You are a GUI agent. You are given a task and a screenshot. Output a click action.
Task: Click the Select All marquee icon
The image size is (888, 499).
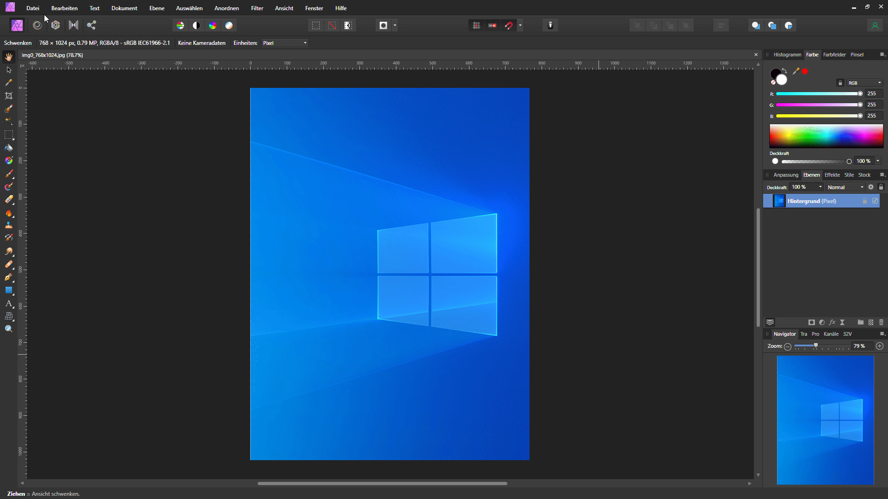(x=316, y=25)
